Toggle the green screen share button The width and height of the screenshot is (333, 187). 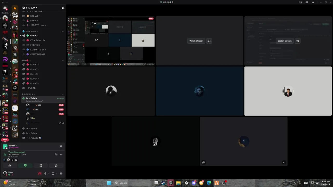click(x=25, y=165)
